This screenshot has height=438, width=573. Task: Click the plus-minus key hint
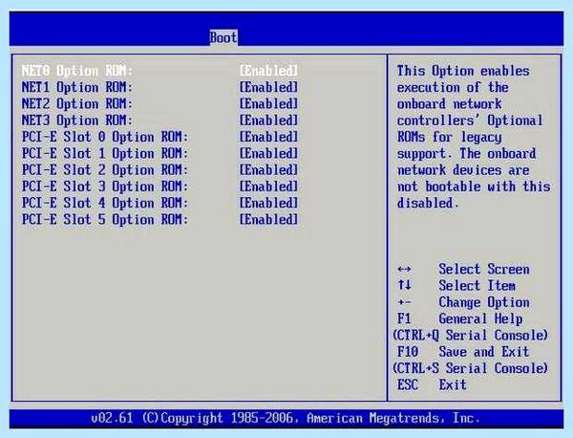(405, 302)
